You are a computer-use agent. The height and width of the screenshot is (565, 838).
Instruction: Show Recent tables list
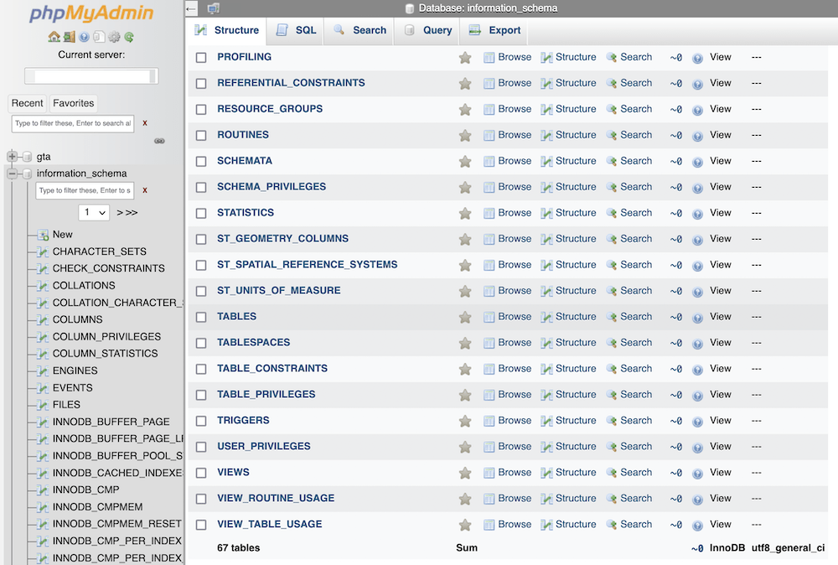28,103
